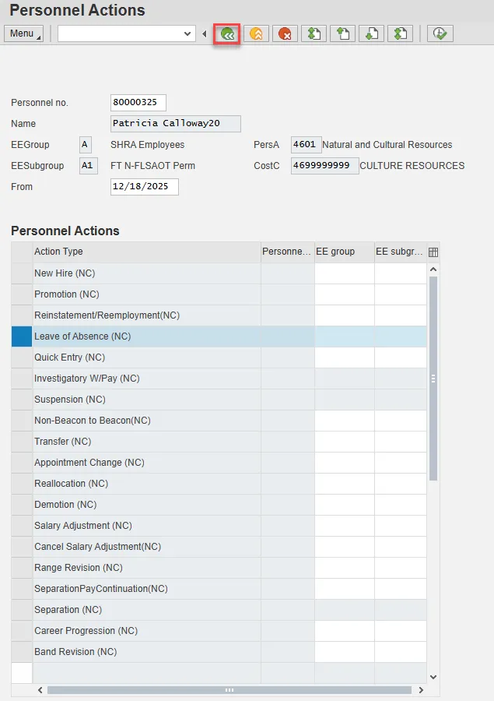Image resolution: width=494 pixels, height=701 pixels.
Task: Select Transfer (NC) action type
Action: coord(63,442)
